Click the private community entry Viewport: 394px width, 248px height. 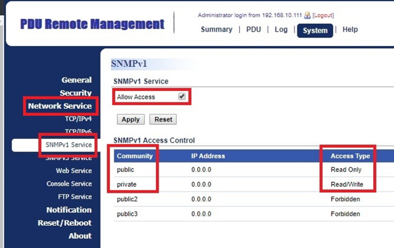click(x=127, y=185)
